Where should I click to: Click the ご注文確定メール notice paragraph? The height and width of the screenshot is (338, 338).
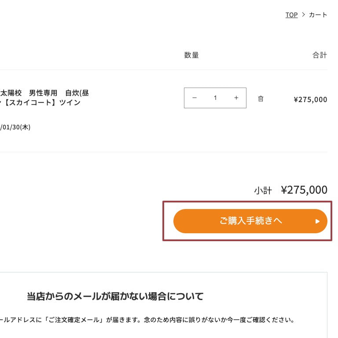click(147, 320)
